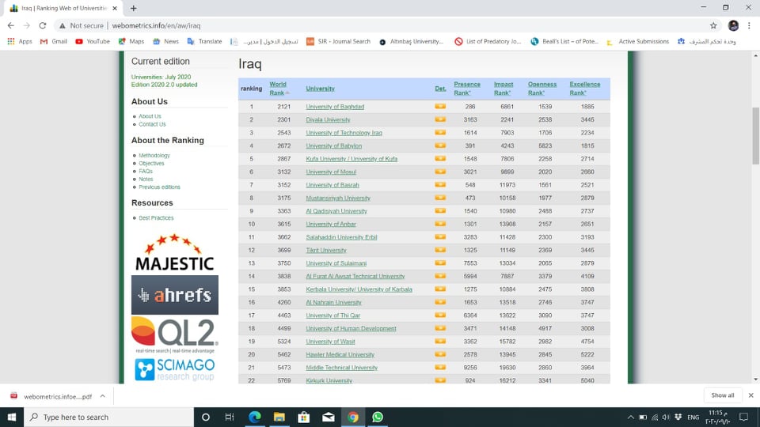Bookmark this page with the star icon
Screen dimensions: 760x427
[x=712, y=25]
